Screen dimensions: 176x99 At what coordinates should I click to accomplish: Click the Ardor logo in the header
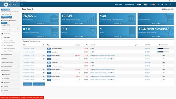pos(10,4)
